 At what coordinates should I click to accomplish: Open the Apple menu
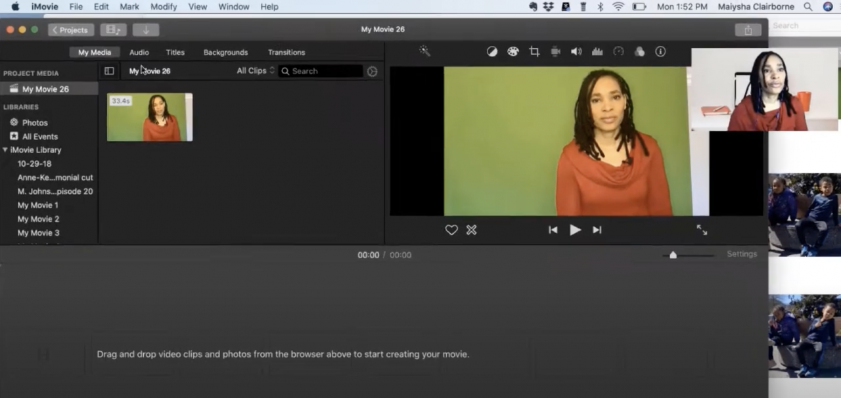(15, 7)
